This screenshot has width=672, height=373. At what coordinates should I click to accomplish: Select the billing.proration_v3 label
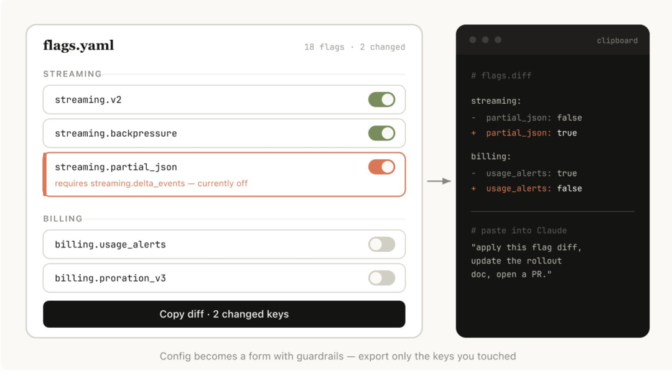pyautogui.click(x=110, y=278)
